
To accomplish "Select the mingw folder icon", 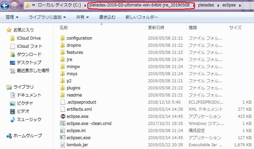I will (63, 67).
